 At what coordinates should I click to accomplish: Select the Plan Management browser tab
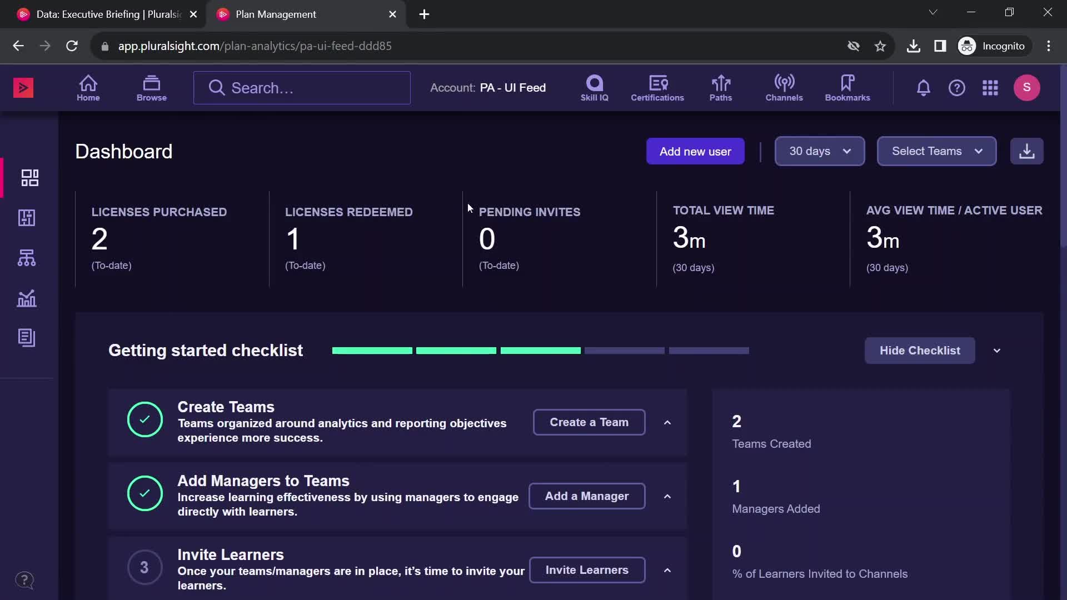coord(306,14)
